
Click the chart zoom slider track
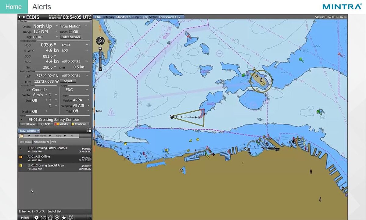[100, 59]
